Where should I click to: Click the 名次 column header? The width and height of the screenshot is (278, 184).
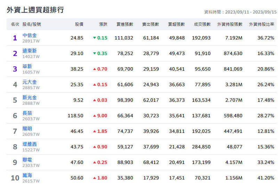[15, 24]
